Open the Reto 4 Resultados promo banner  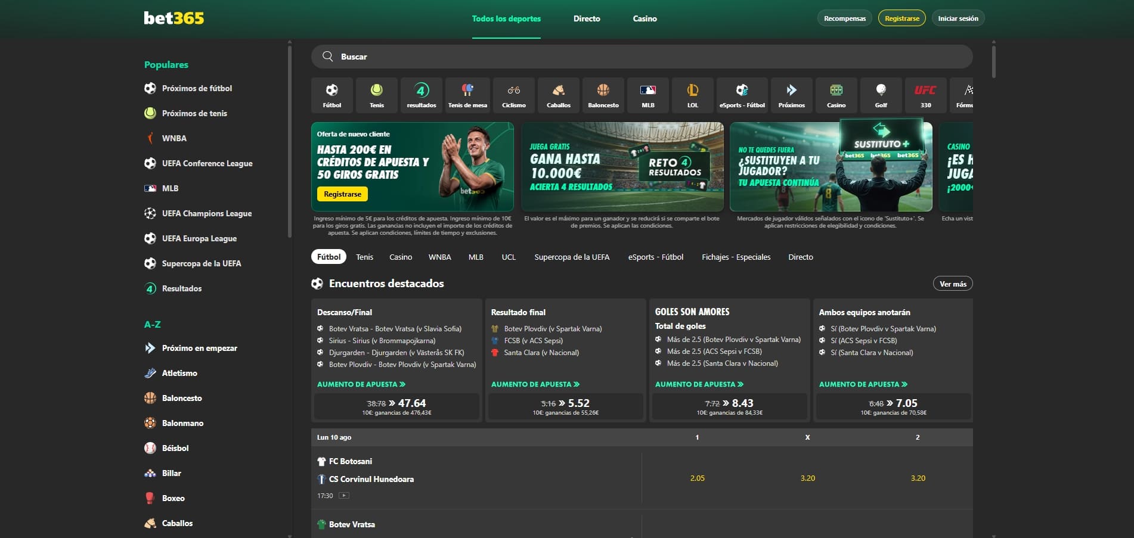[x=622, y=167]
